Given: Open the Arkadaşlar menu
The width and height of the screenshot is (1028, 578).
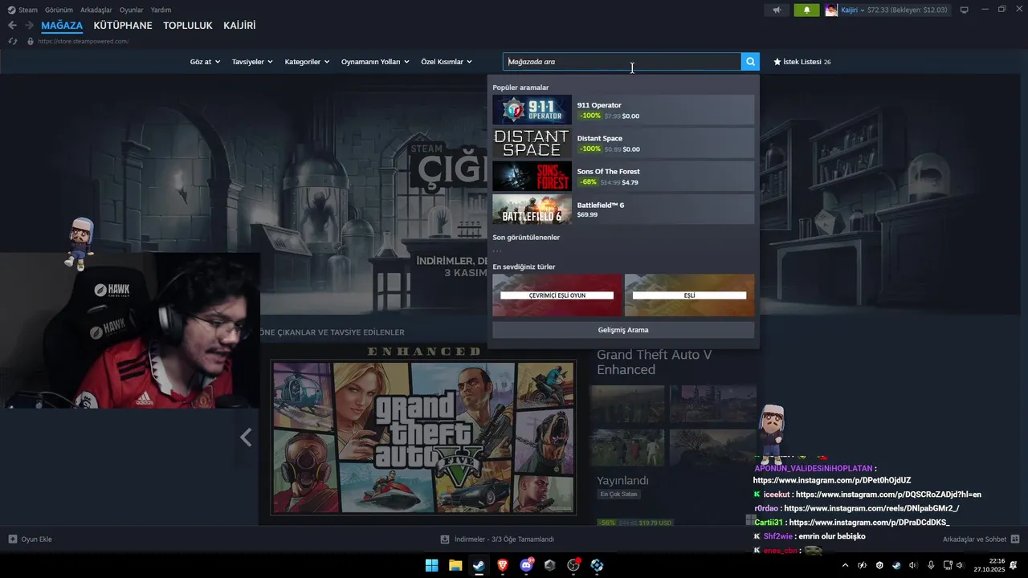Looking at the screenshot, I should click(96, 10).
